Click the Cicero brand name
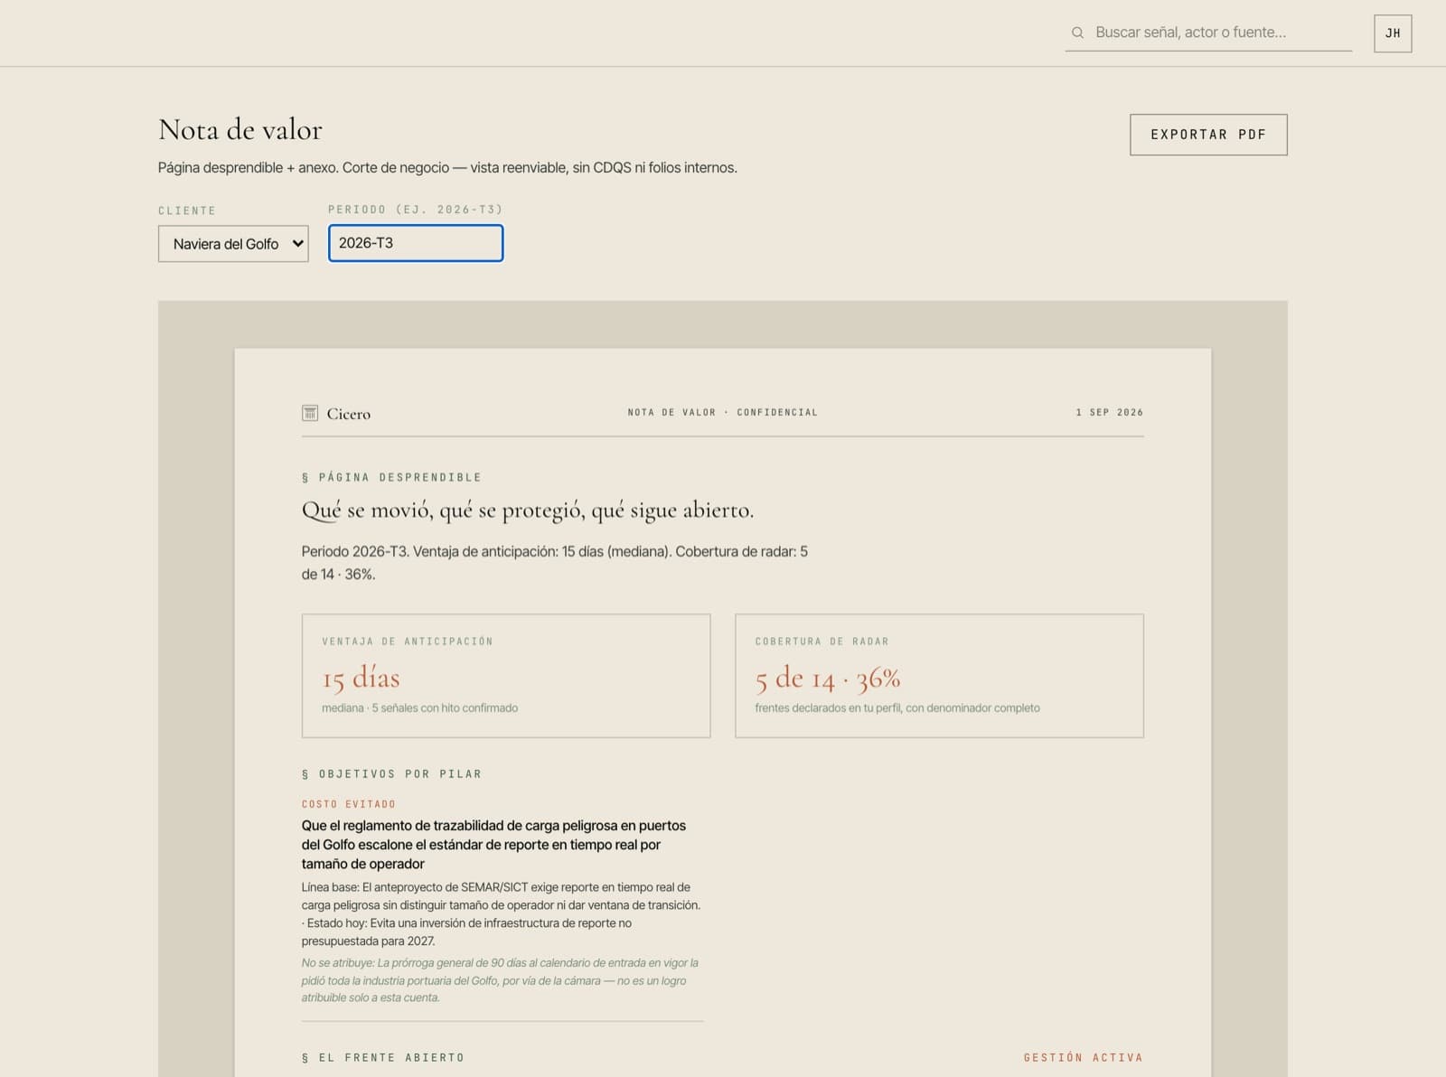The height and width of the screenshot is (1077, 1446). click(349, 414)
